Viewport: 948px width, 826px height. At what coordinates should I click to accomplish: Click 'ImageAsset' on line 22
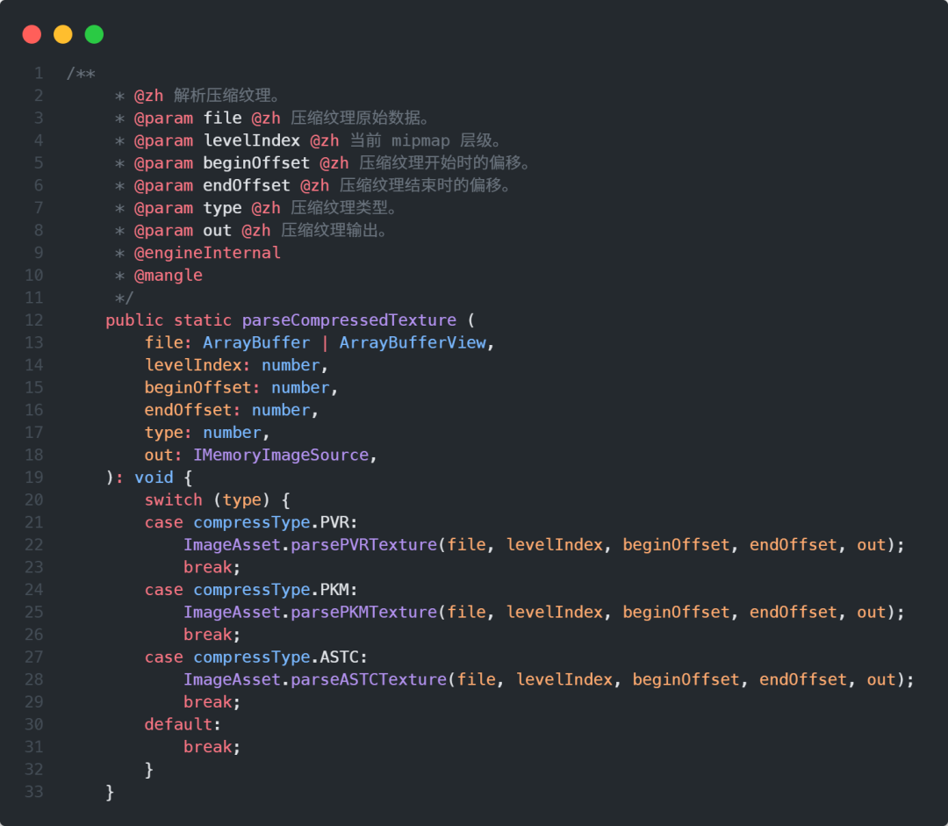(x=232, y=545)
